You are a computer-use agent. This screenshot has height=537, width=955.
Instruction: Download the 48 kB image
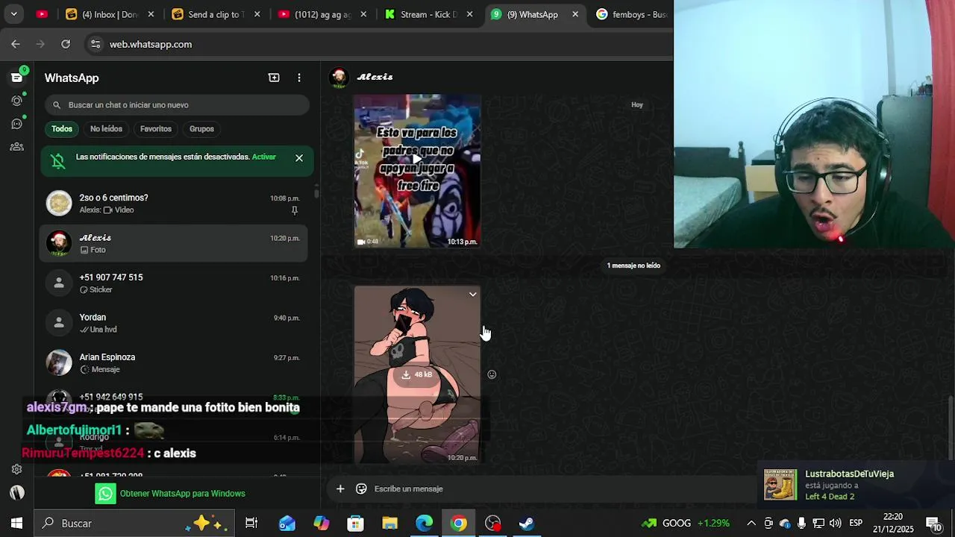[x=417, y=374]
